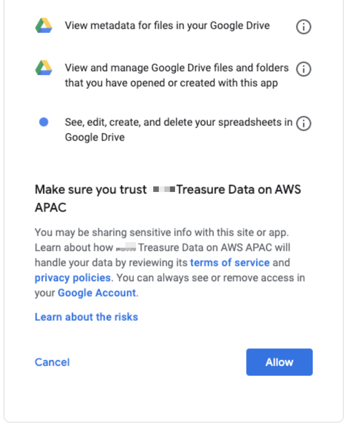Click blue dot icon for spreadsheets permission

click(44, 122)
